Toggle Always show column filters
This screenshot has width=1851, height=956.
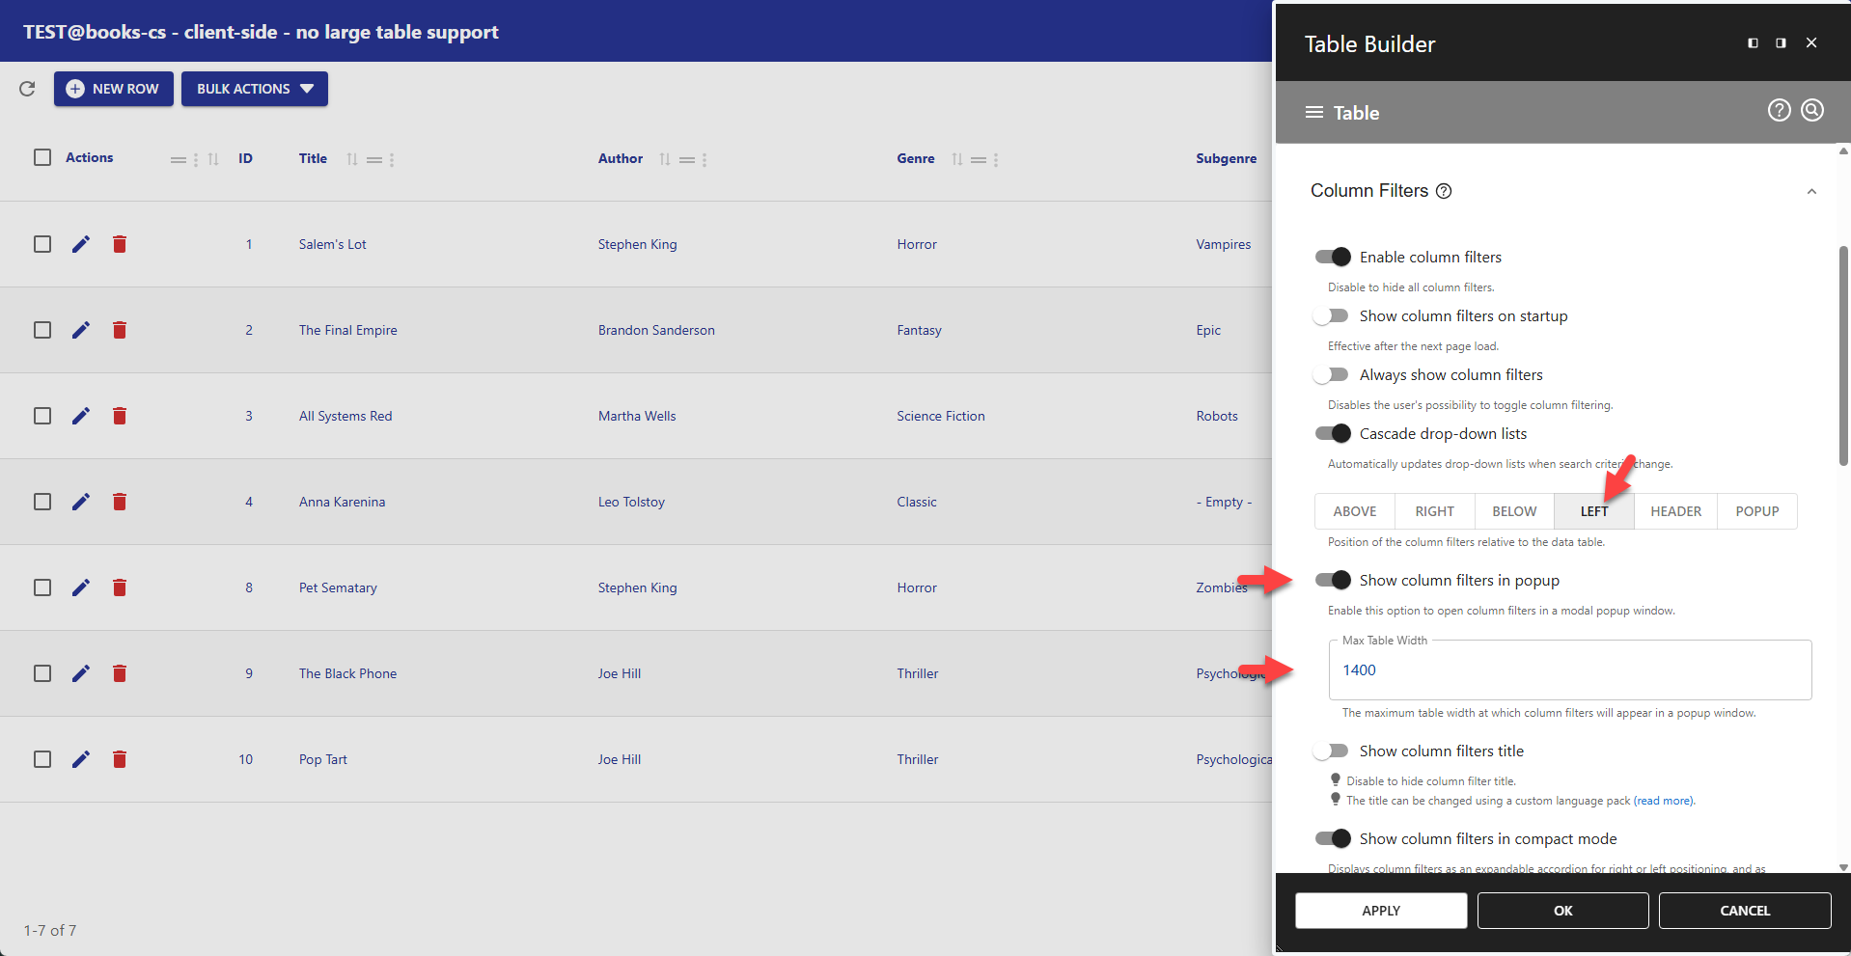(x=1331, y=374)
